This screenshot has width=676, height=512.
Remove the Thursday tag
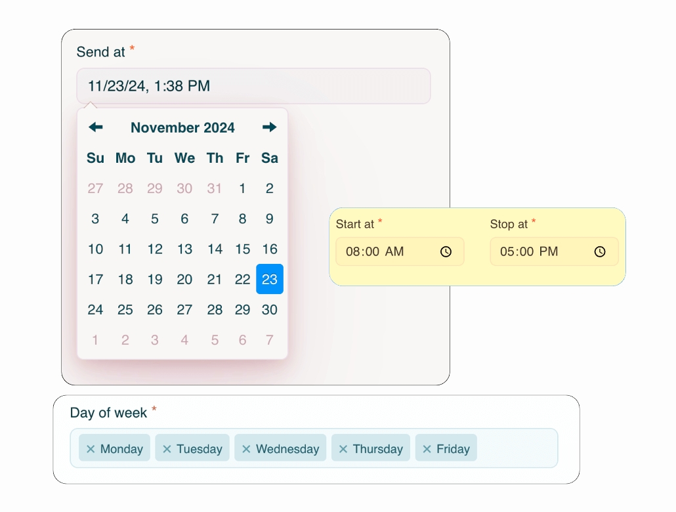(x=343, y=449)
